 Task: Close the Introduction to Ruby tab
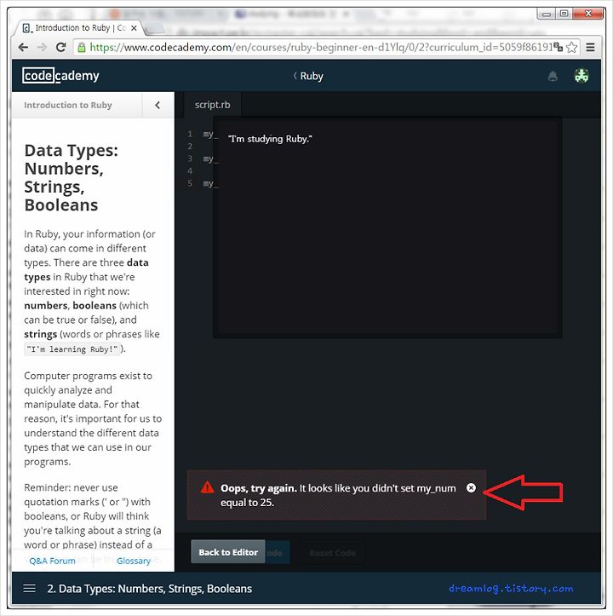point(134,28)
